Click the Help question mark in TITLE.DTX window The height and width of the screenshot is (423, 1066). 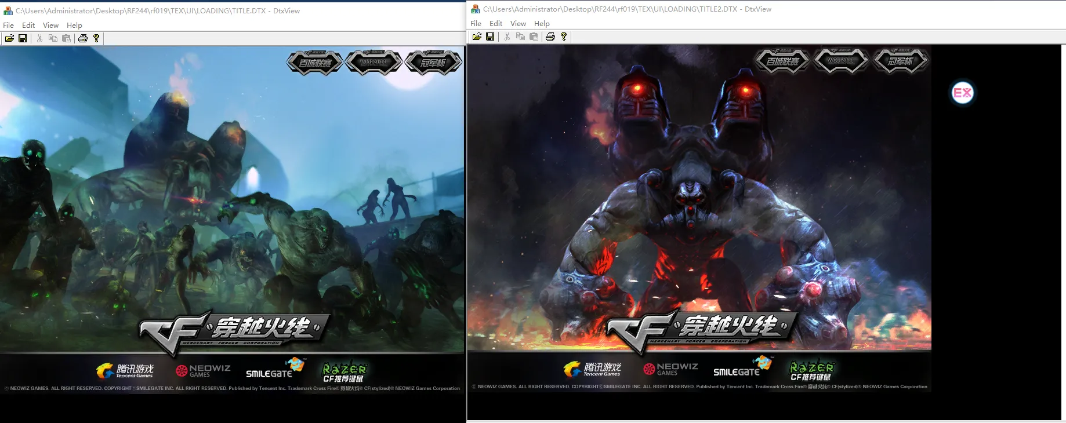[96, 38]
